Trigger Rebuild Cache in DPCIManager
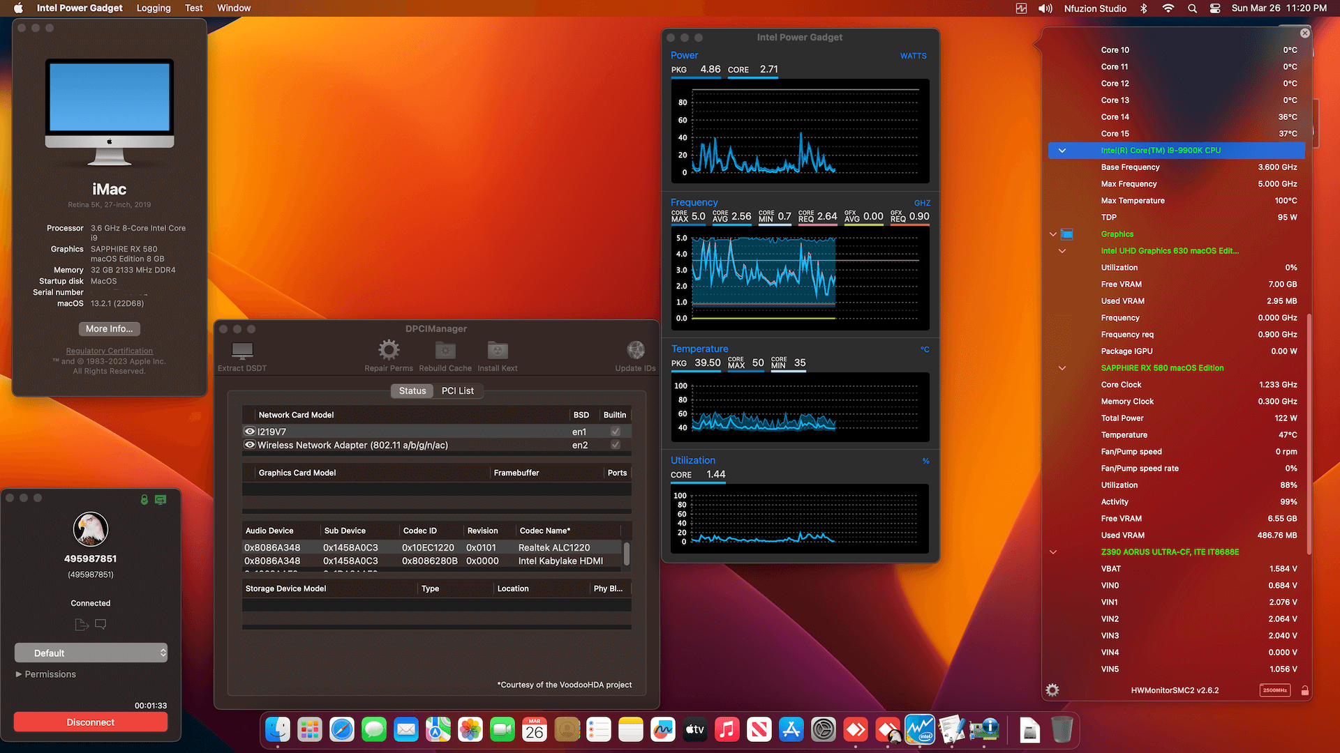1340x753 pixels. [x=445, y=352]
